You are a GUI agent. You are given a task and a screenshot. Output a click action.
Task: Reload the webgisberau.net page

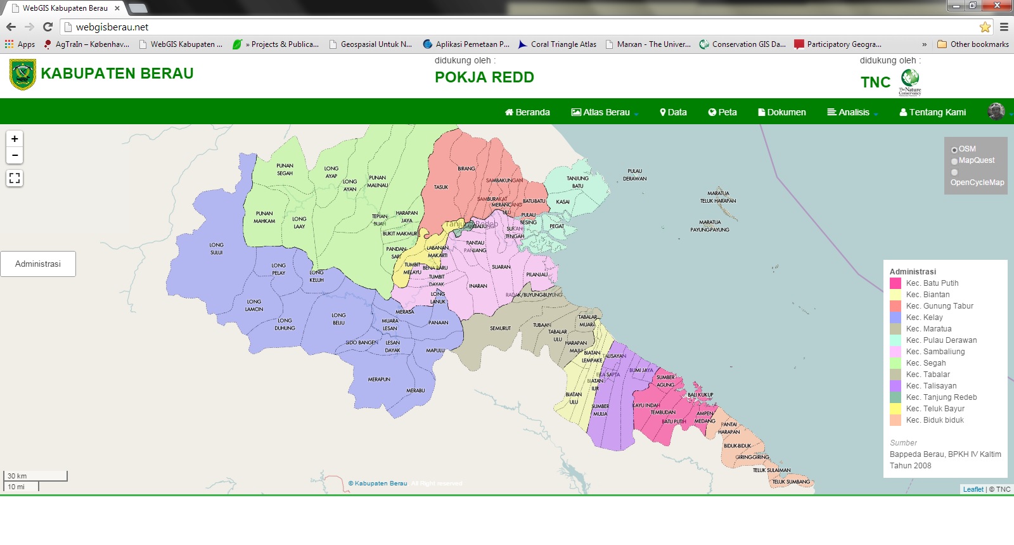click(x=48, y=27)
